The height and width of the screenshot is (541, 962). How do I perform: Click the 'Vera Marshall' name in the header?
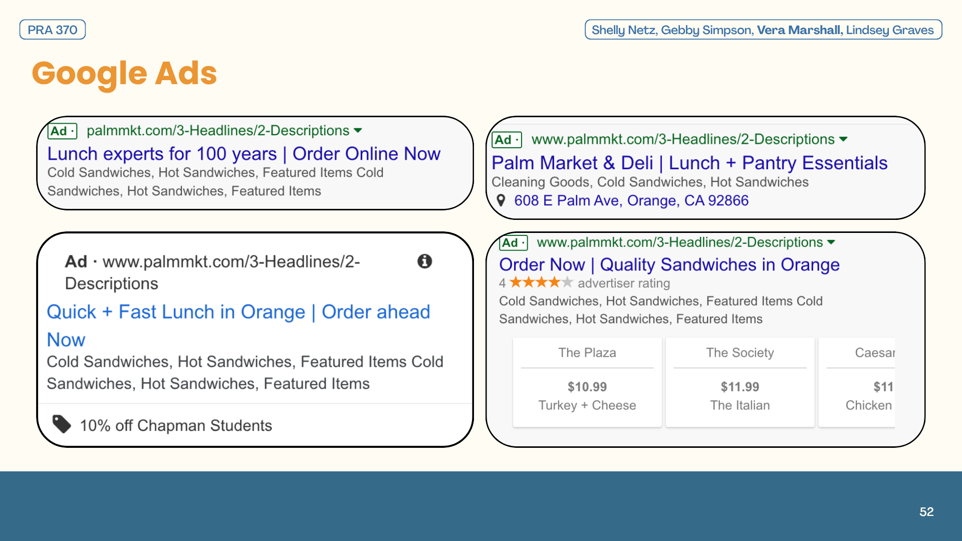click(x=800, y=30)
